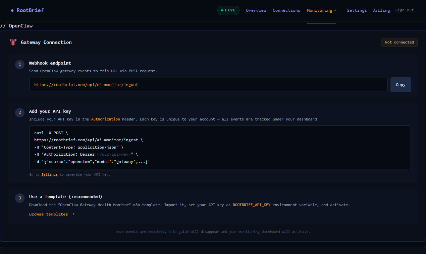Click the green LIVE status badge
The image size is (426, 254).
(x=228, y=10)
